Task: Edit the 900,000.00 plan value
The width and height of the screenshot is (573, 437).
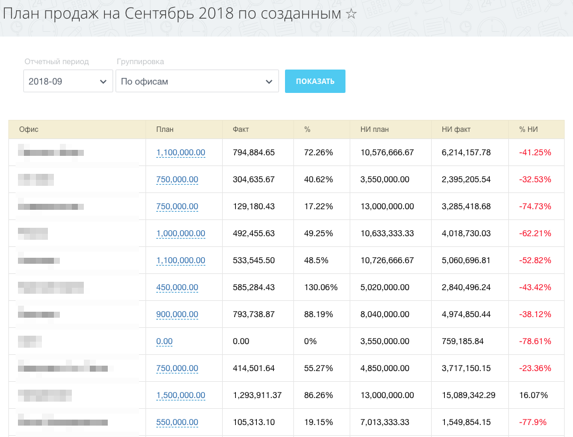Action: (x=177, y=314)
